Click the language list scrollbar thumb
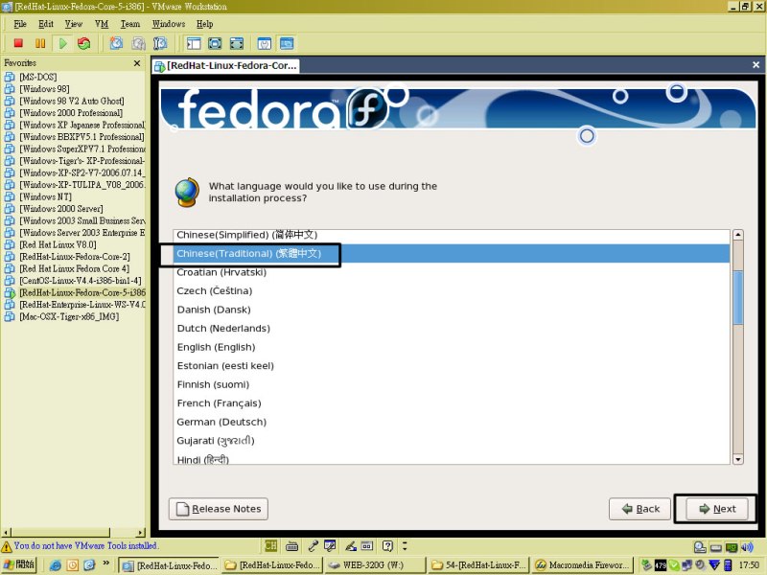The width and height of the screenshot is (767, 575). point(737,297)
